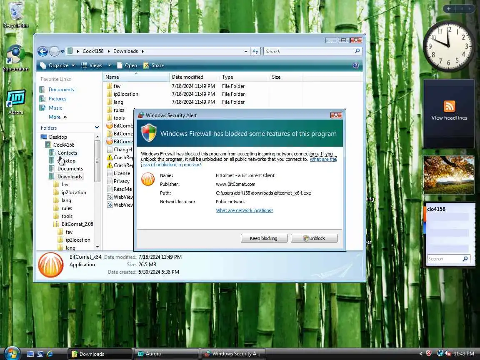
Task: Sort by Date modified column
Action: (x=195, y=77)
